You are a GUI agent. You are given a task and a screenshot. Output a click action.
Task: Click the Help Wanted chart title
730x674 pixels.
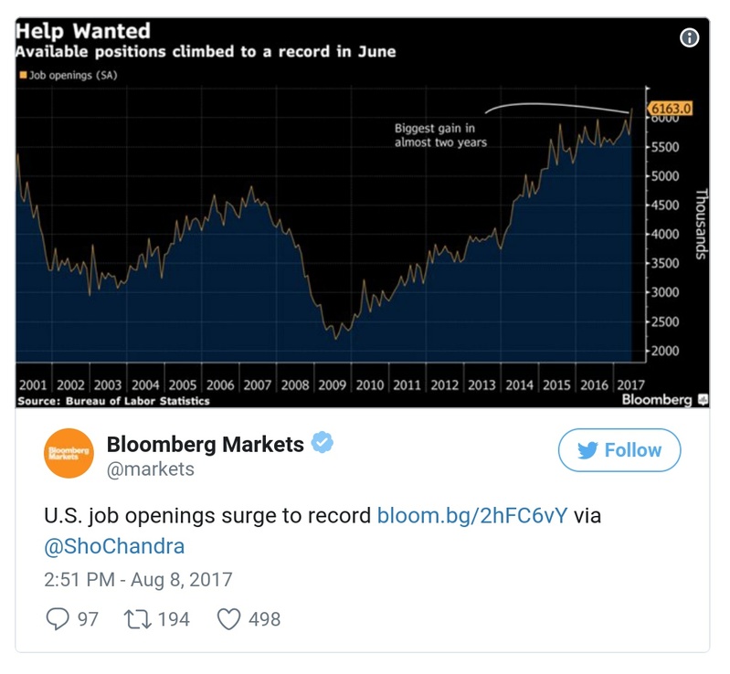click(x=82, y=33)
